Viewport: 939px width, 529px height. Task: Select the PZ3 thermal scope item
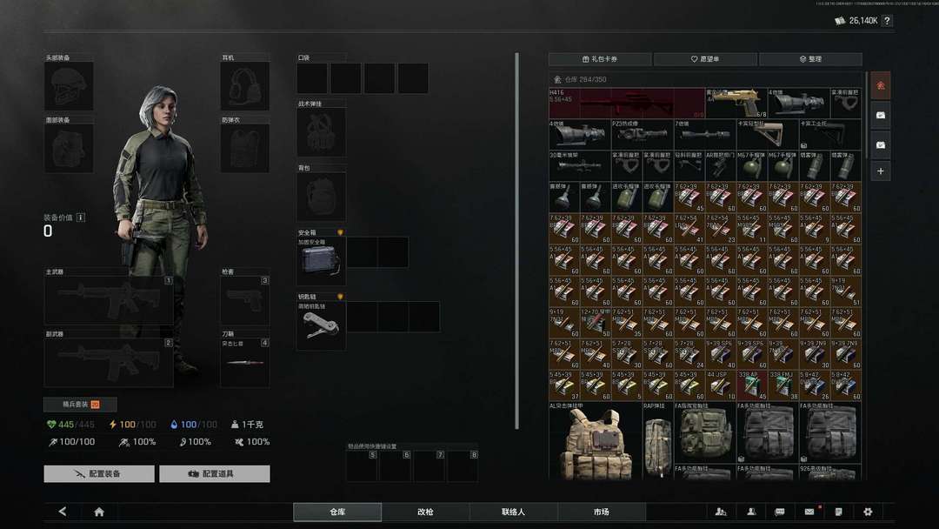tap(643, 134)
